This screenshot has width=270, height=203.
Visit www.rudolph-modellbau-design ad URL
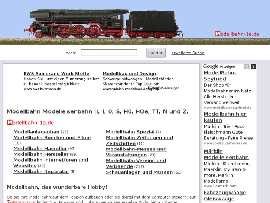click(130, 89)
